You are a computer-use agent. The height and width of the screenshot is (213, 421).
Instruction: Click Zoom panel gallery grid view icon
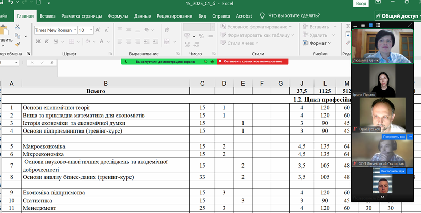(378, 25)
